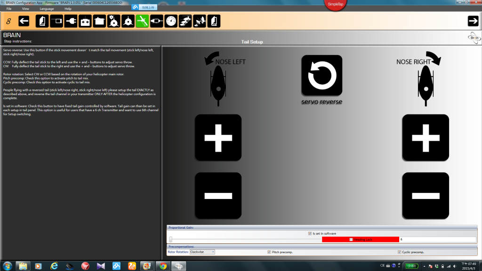Image resolution: width=482 pixels, height=271 pixels.
Task: Toggle the Cyclic precomp. checkbox
Action: coord(399,252)
